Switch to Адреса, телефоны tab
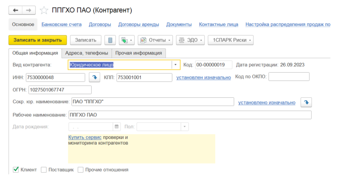Viewport: 356px width, 180px height. coord(87,53)
